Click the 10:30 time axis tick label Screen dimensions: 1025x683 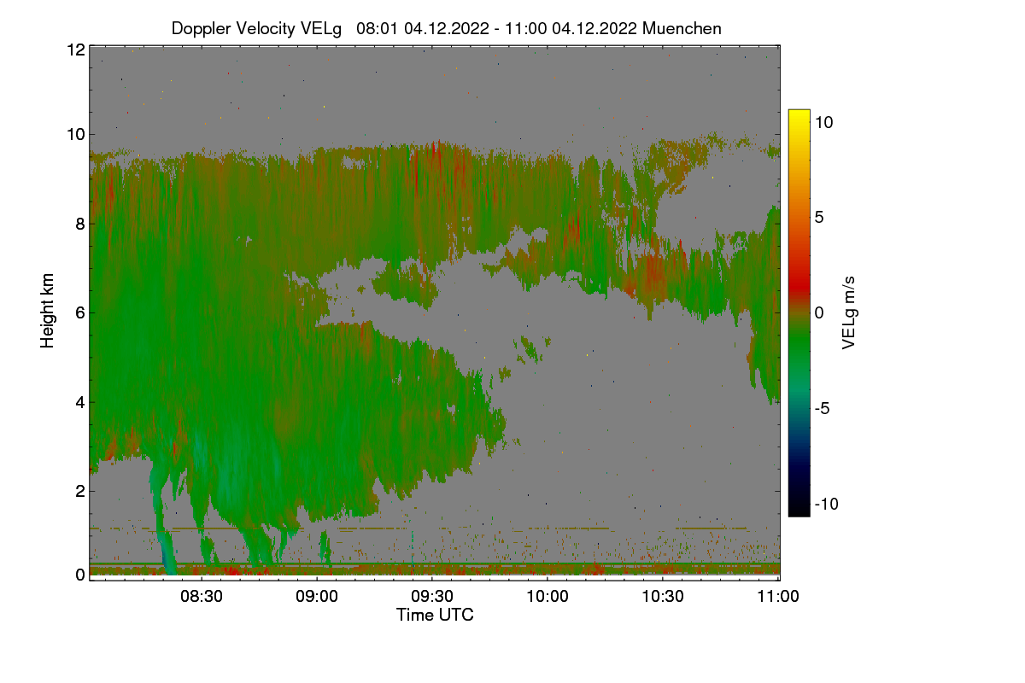662,597
